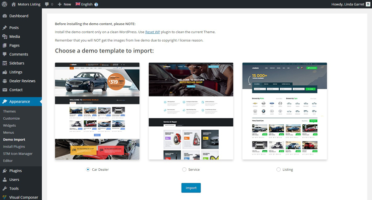Viewport: 372px width, 200px height.
Task: Click the Car Dealer demo thumbnail
Action: point(97,111)
